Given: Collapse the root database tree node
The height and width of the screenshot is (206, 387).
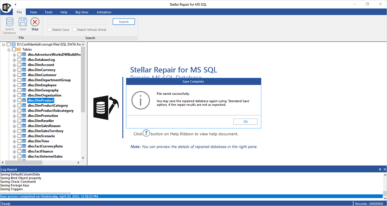Looking at the screenshot, I should coord(4,45).
